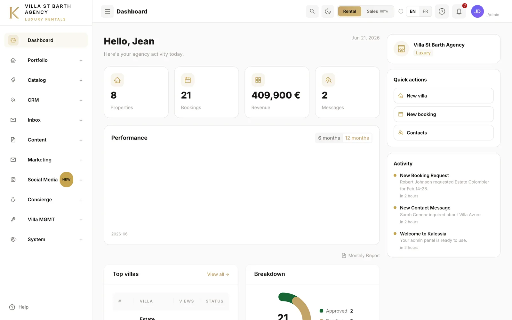Click the System gear icon
512x320 pixels.
[x=13, y=239]
